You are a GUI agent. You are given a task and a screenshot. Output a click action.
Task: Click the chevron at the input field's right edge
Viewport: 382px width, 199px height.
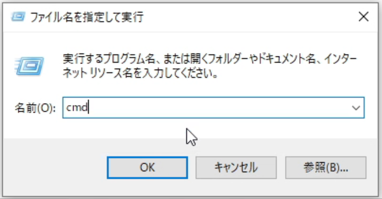point(356,108)
